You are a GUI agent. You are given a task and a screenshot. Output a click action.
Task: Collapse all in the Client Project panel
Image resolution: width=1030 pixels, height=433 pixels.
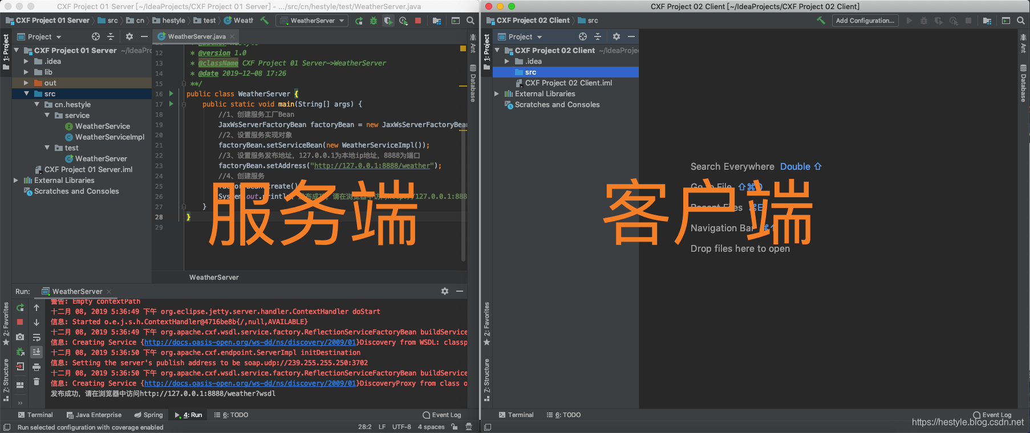(x=598, y=36)
